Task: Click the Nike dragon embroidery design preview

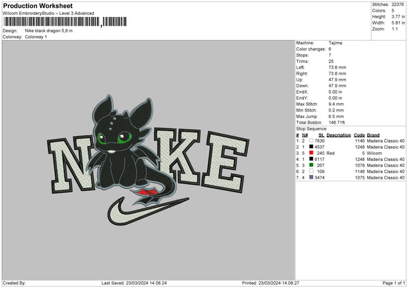Action: [148, 160]
